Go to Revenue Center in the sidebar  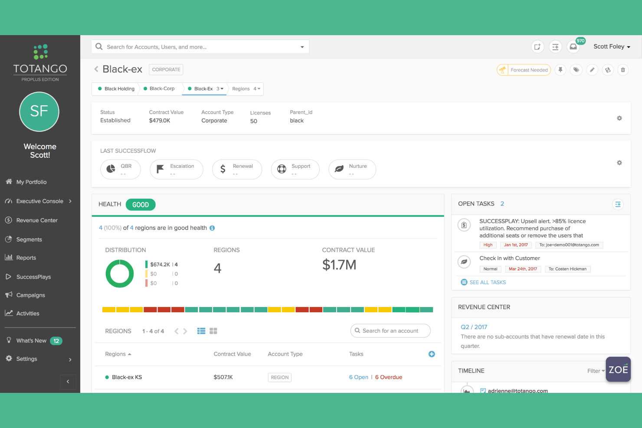[37, 220]
